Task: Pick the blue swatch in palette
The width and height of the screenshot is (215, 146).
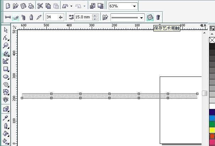Action: (x=212, y=118)
